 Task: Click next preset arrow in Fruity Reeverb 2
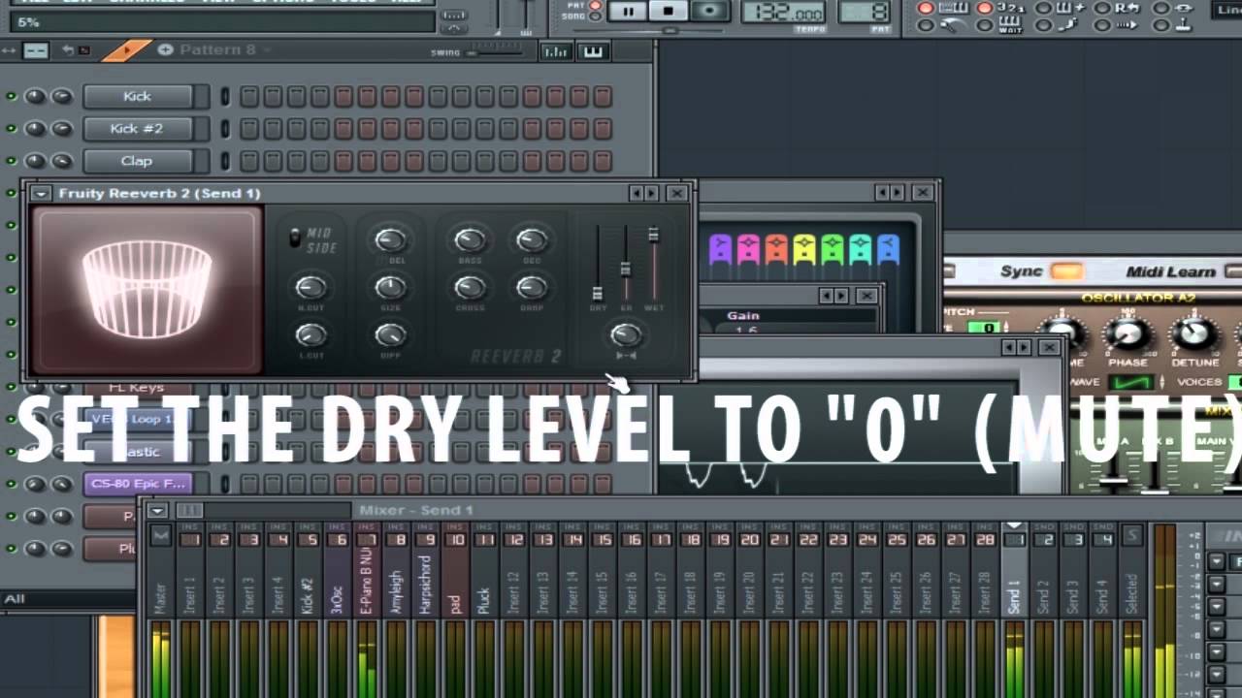pos(652,193)
